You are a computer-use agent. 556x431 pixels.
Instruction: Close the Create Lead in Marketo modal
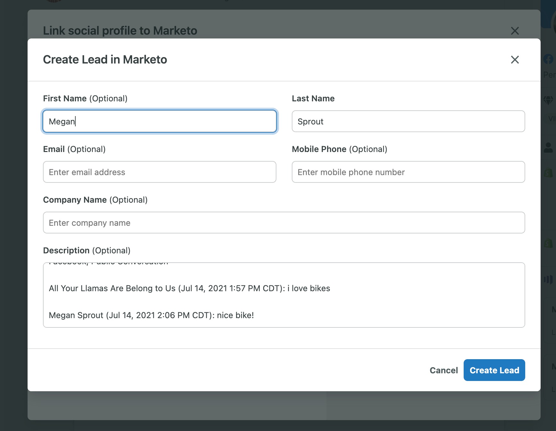[515, 60]
